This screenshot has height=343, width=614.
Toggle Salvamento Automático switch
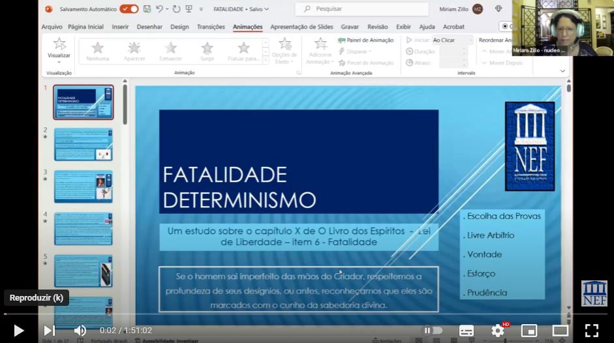pos(129,8)
